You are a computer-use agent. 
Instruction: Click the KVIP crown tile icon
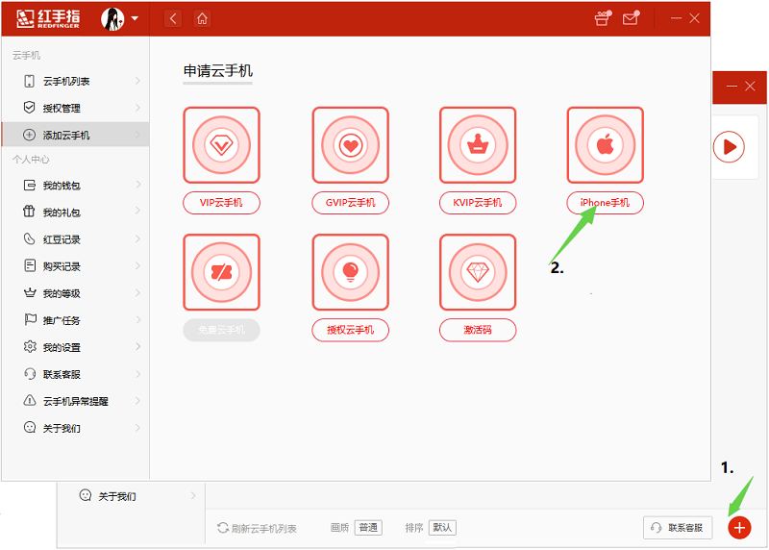[478, 145]
